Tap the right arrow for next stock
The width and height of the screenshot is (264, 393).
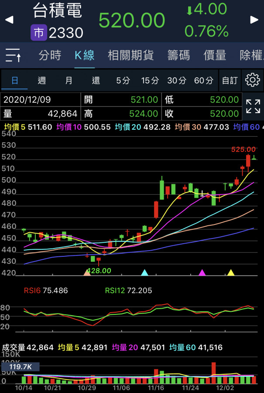pos(254,20)
